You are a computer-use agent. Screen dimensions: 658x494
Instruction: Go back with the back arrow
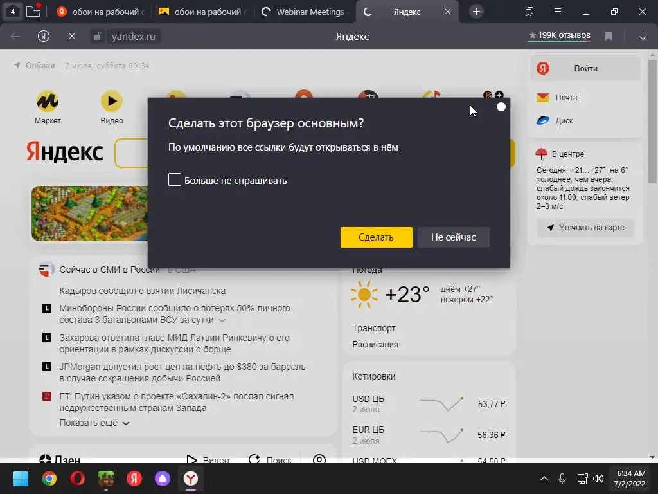pos(15,37)
